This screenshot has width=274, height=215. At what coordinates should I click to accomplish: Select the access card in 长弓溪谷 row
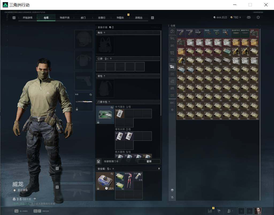[120, 114]
